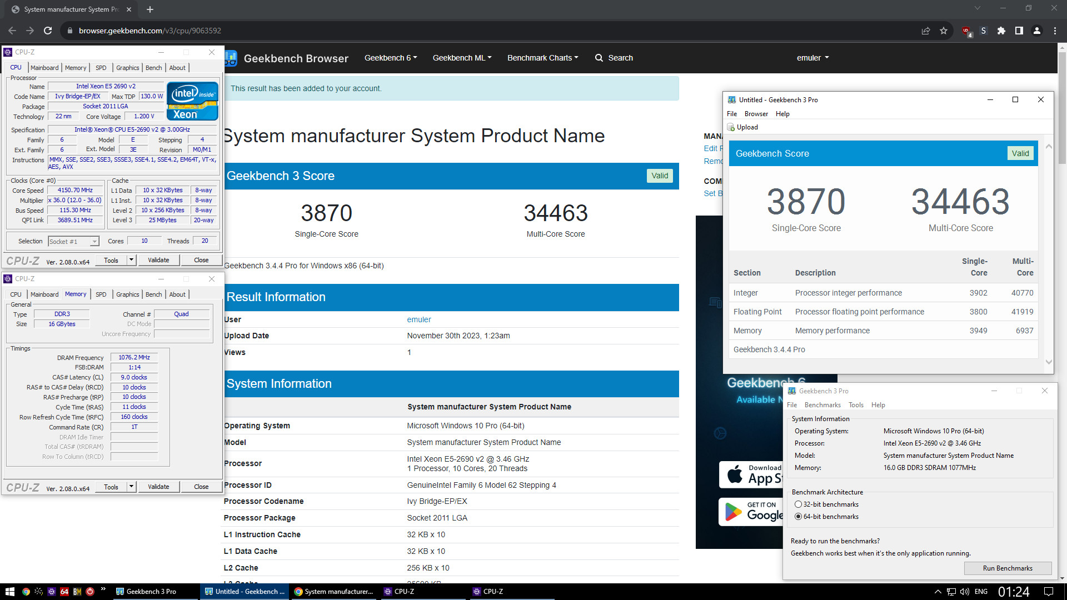Open a new browser tab with plus icon
This screenshot has height=600, width=1067.
[150, 9]
